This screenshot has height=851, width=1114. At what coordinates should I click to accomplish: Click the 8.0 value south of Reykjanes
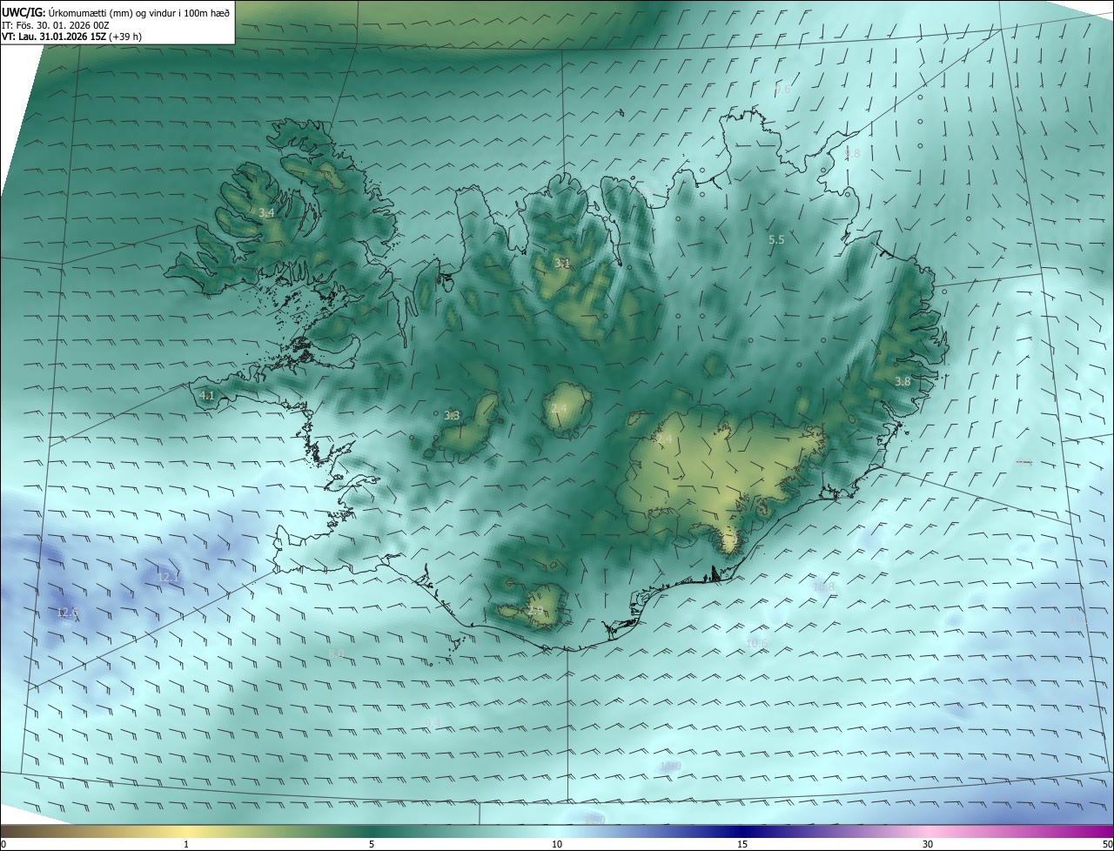click(x=336, y=653)
